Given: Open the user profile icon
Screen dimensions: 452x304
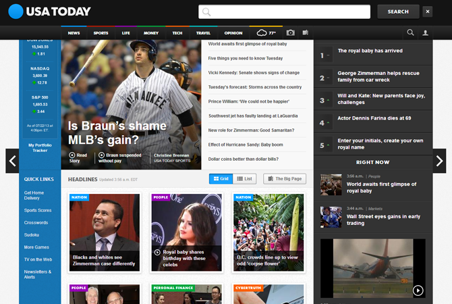Looking at the screenshot, I should pyautogui.click(x=425, y=33).
